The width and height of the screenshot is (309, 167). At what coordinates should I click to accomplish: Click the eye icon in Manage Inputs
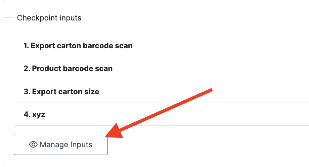(33, 145)
